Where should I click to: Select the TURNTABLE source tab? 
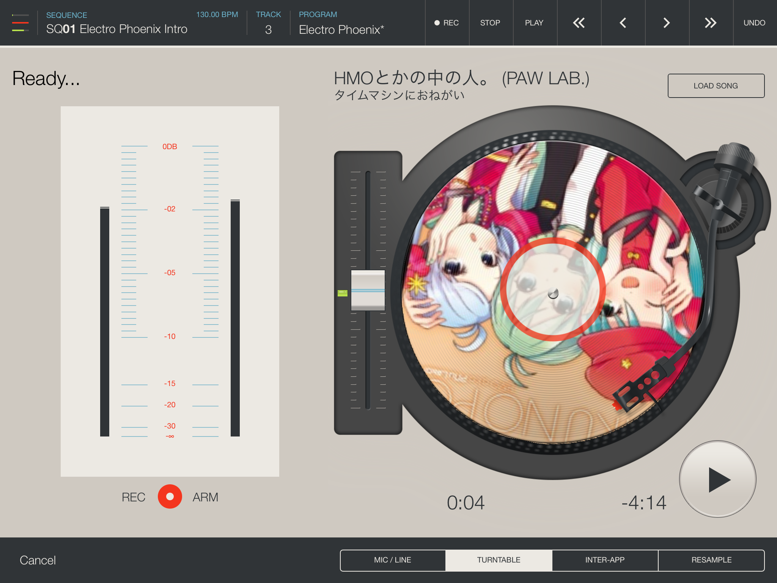tap(499, 560)
